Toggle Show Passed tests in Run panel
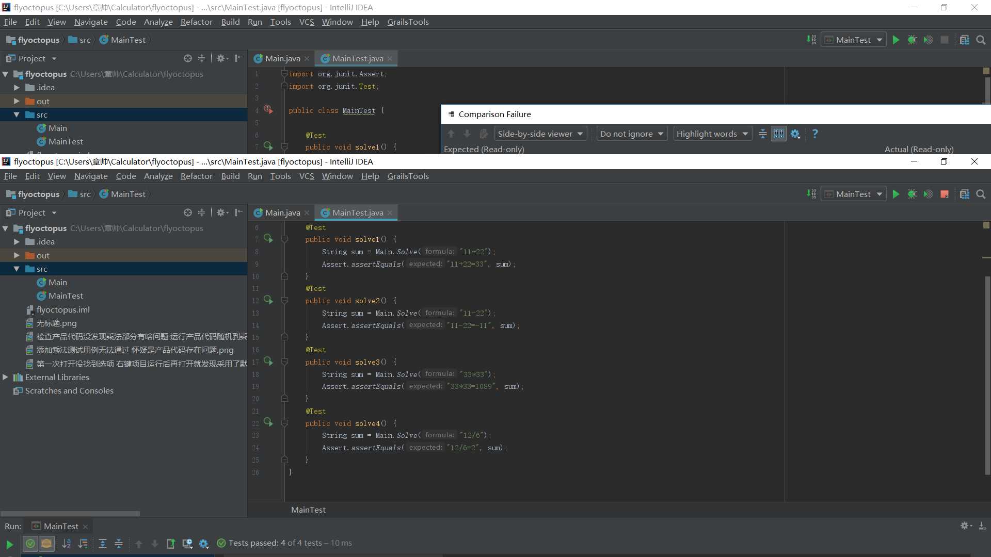 tap(30, 544)
